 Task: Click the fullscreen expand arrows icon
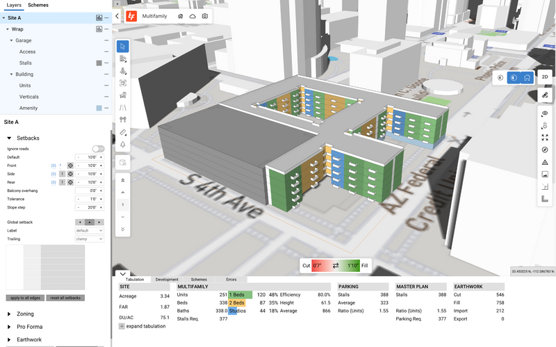point(546,138)
